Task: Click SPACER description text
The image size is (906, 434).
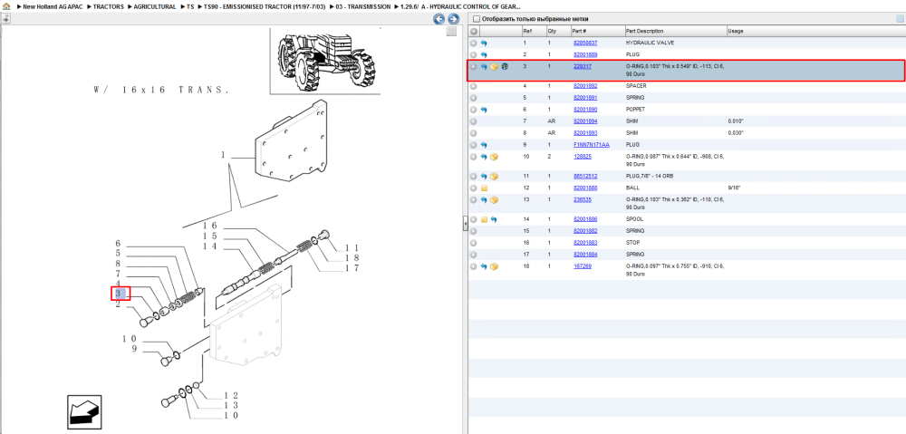Action: [636, 86]
